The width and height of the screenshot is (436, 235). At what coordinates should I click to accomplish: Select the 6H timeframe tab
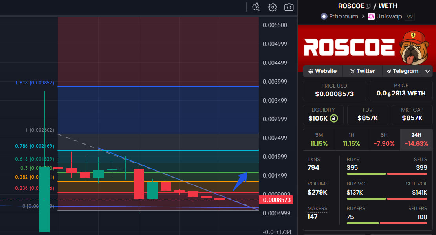tap(384, 140)
